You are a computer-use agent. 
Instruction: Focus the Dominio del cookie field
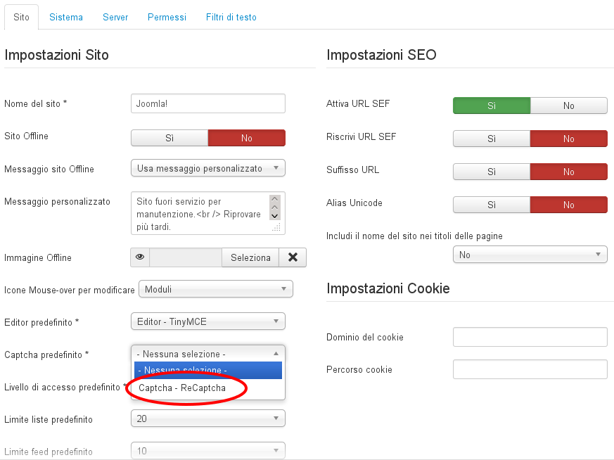[530, 337]
